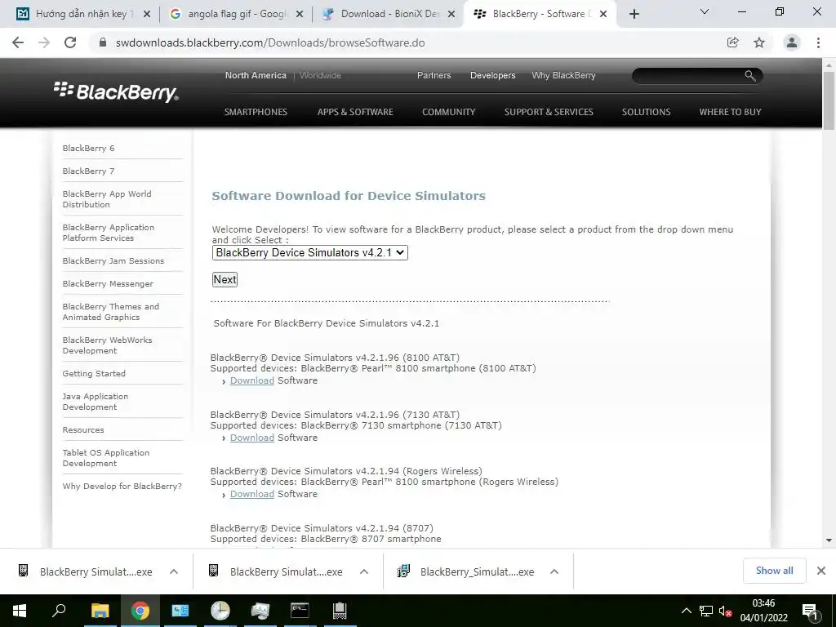
Task: Open taskbar search magnifier
Action: coord(59,611)
